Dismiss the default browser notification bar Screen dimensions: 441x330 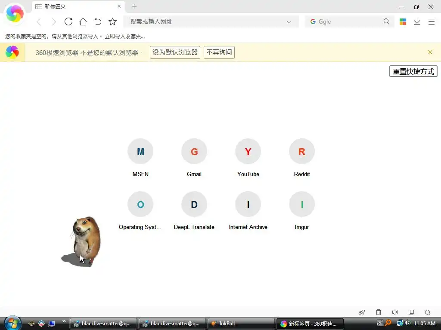[x=430, y=52]
